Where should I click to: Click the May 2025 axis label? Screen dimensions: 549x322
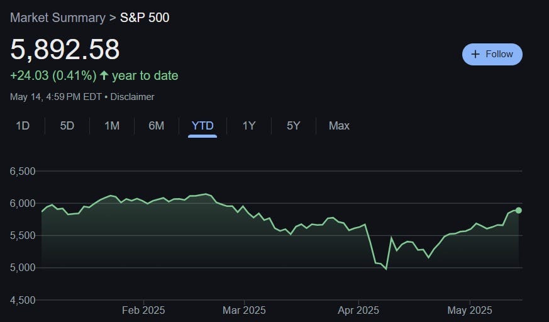[x=470, y=310]
